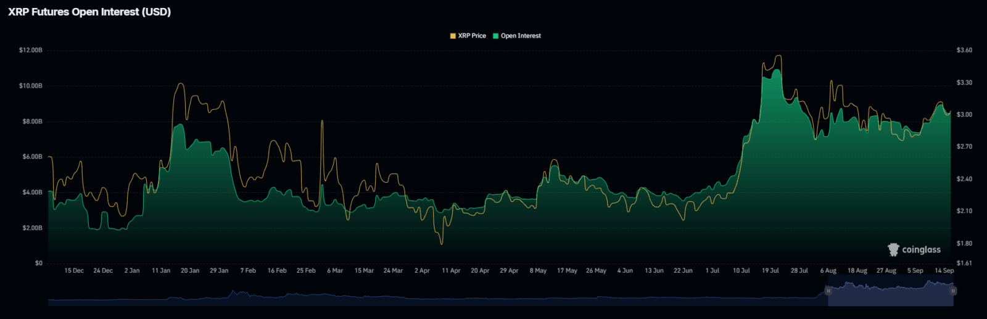Click the $2.00B left axis label
987x319 pixels.
click(33, 228)
